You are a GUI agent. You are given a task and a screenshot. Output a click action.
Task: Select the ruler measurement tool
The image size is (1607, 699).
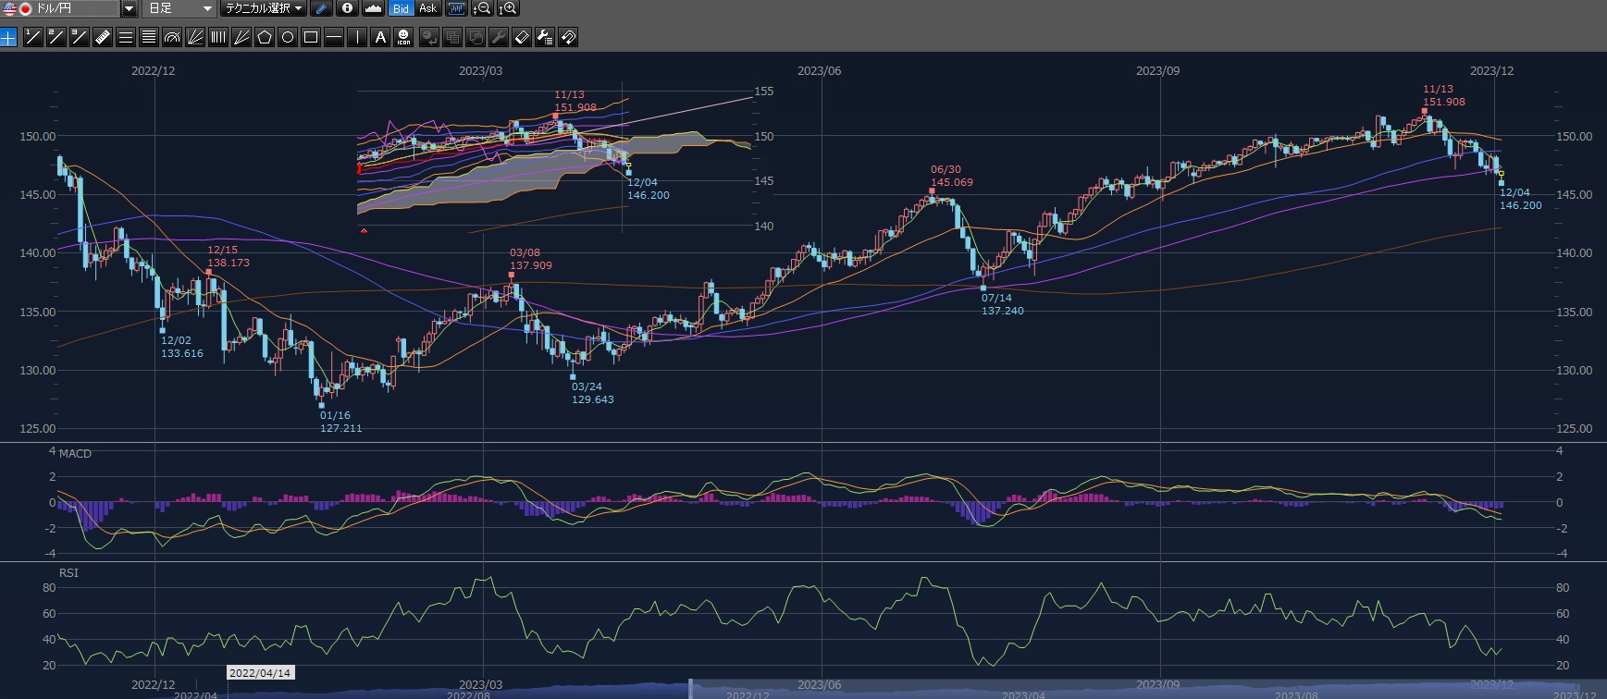103,37
